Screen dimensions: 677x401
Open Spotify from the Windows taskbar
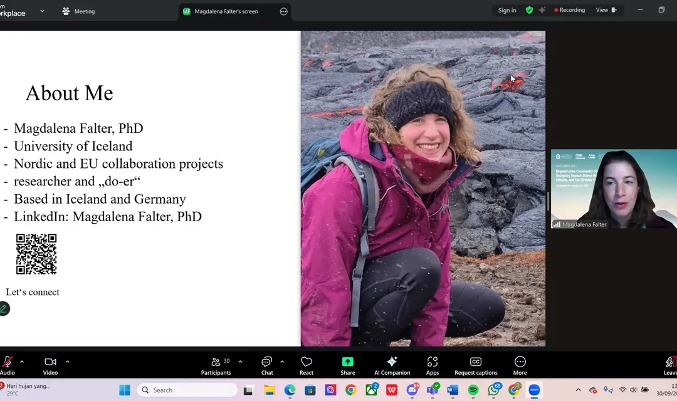473,390
